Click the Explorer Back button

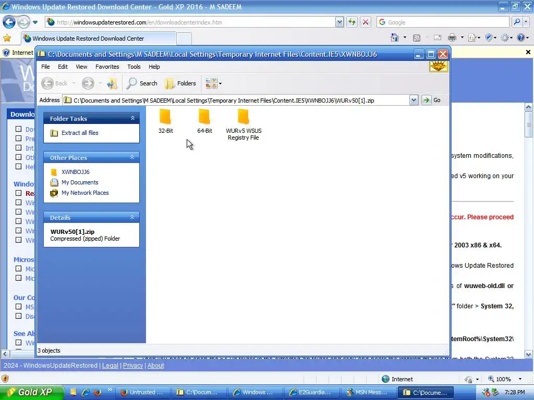tap(54, 83)
